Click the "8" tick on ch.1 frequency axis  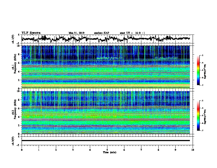tap(19, 54)
